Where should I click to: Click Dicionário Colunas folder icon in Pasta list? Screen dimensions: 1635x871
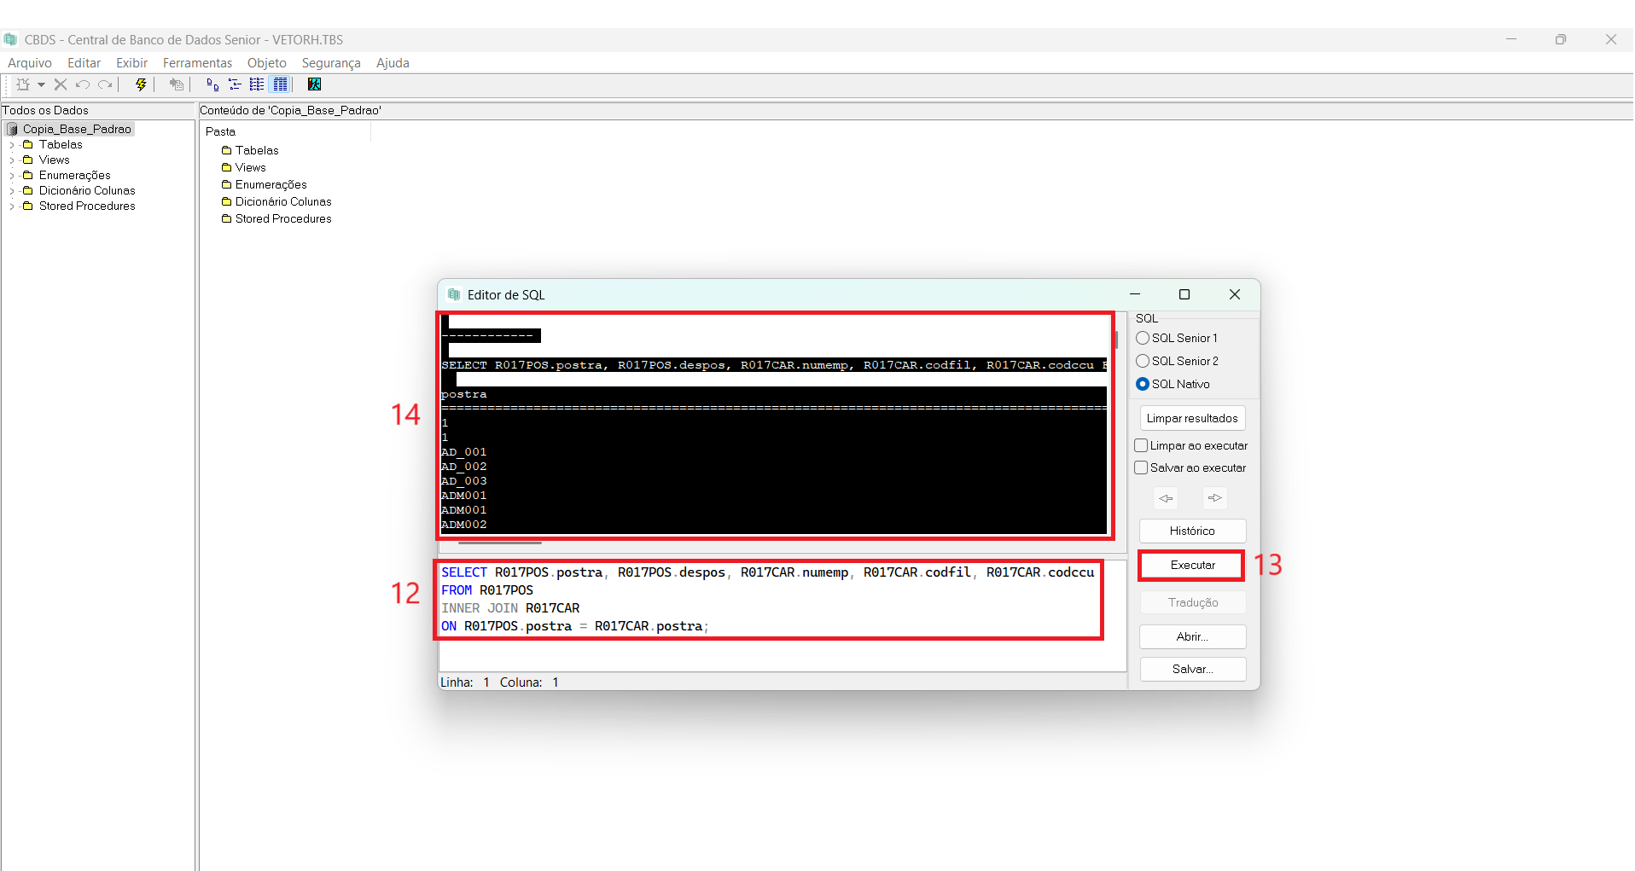(227, 201)
